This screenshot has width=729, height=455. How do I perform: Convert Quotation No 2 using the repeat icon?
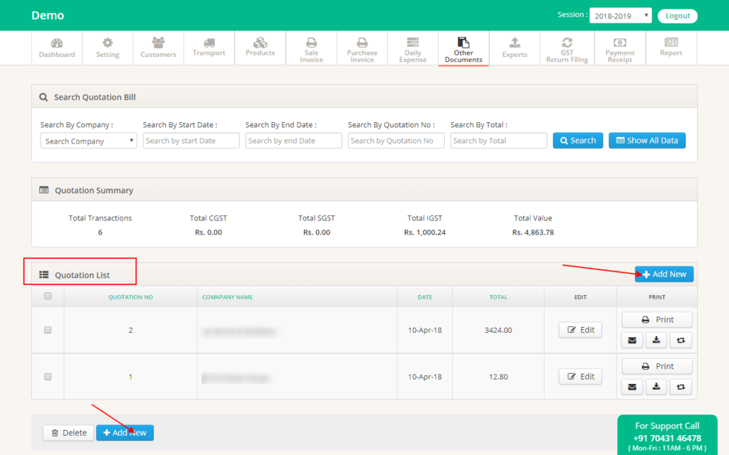681,340
